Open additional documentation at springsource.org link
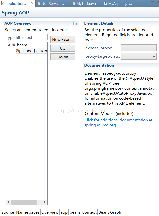 click(119, 122)
